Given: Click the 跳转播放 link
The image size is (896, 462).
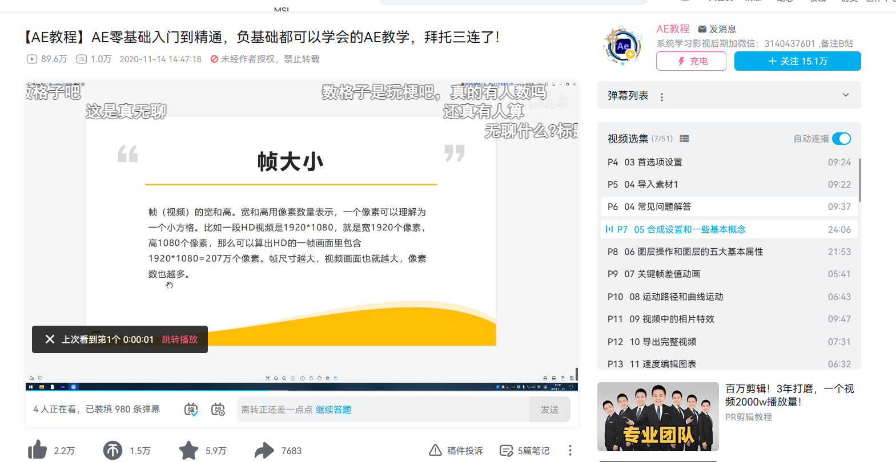Looking at the screenshot, I should tap(179, 339).
